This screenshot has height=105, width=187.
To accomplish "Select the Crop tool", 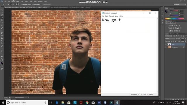I will pyautogui.click(x=2, y=20).
